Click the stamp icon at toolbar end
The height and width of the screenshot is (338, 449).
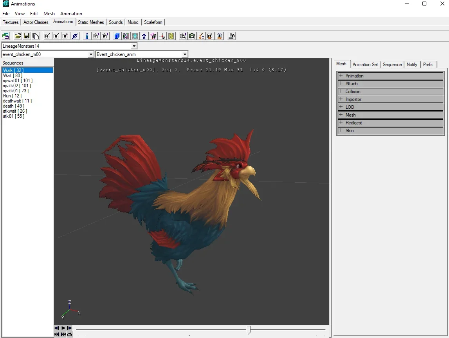coord(231,36)
